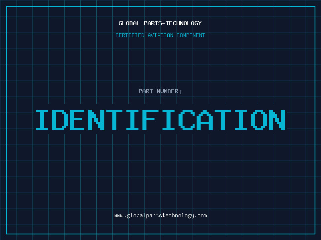Viewport: 321px width, 240px height.
Task: Click the letter D in IDENTIFICATION
Action: [62, 120]
